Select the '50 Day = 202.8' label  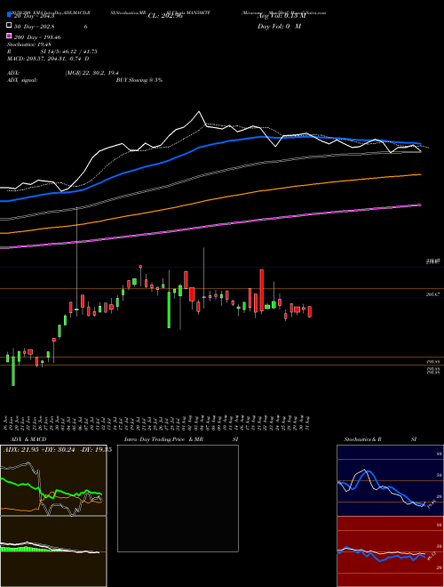tap(34, 27)
